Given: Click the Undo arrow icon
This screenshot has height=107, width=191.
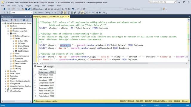Looking at the screenshot, I should (x=73, y=9).
